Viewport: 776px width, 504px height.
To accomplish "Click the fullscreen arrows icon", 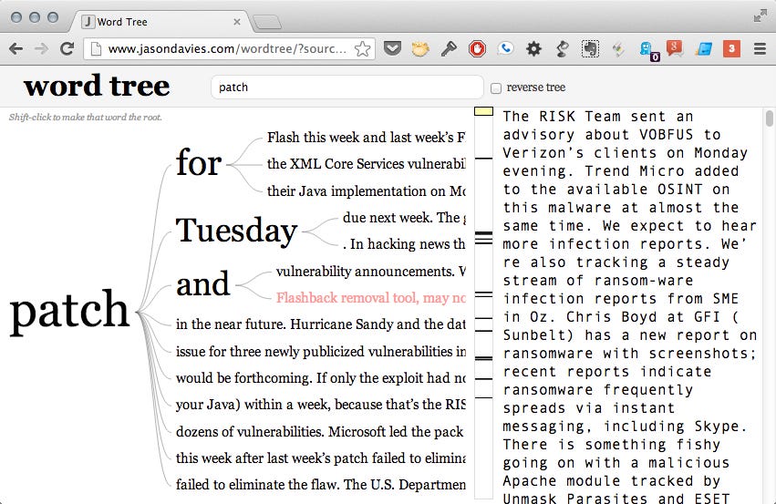I will click(x=760, y=16).
